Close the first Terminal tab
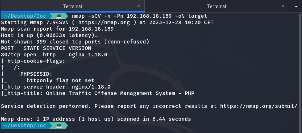Image resolution: width=302 pixels, height=133 pixels. 139,6
